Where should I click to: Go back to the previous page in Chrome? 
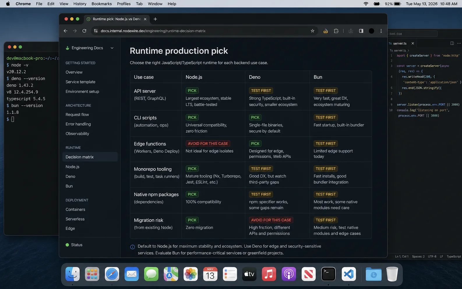point(66,31)
